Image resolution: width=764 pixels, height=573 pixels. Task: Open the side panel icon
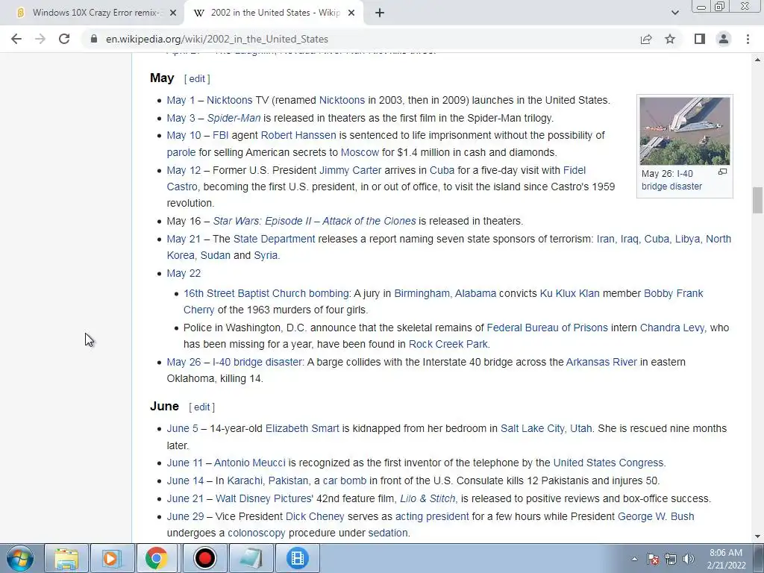[700, 39]
